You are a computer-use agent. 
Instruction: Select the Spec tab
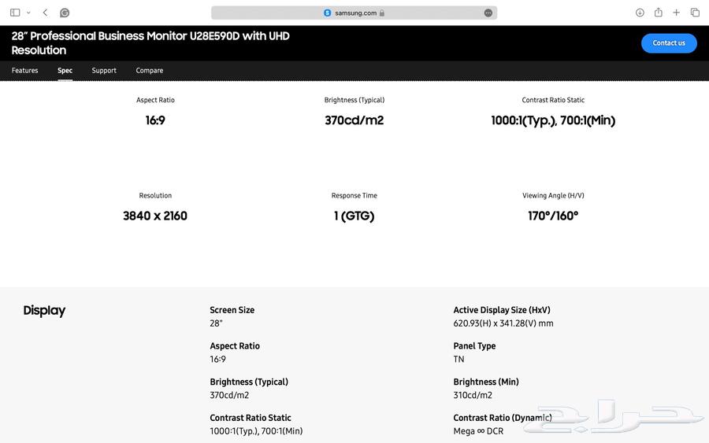pos(65,71)
